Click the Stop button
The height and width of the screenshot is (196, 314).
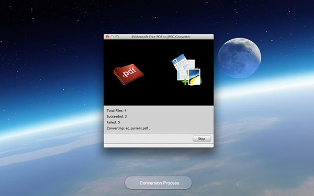(x=201, y=139)
